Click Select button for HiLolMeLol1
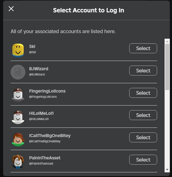The height and width of the screenshot is (177, 172). point(143,115)
